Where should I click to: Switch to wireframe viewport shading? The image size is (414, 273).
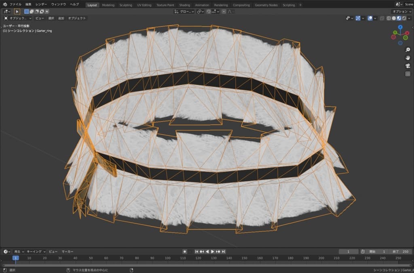(x=389, y=18)
